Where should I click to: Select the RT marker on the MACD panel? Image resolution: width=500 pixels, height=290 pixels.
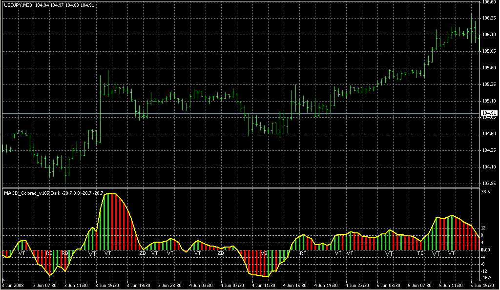point(303,253)
